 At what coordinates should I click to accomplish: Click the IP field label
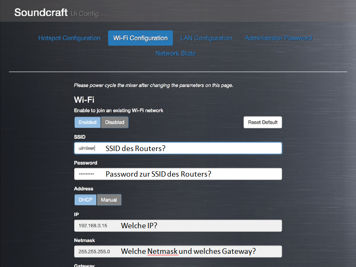click(76, 215)
